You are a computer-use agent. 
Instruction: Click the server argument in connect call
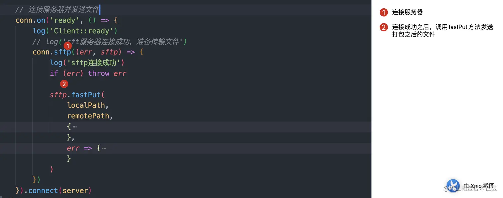click(75, 191)
